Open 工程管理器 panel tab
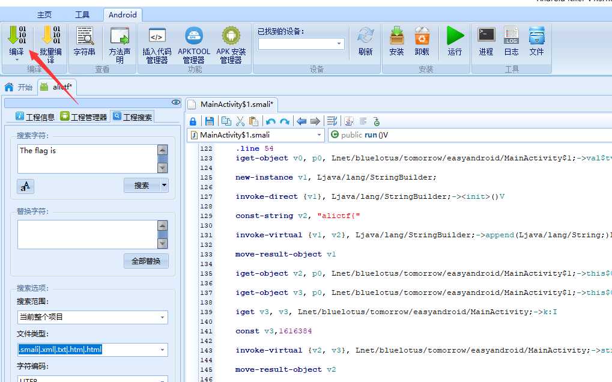The image size is (612, 382). pyautogui.click(x=84, y=117)
